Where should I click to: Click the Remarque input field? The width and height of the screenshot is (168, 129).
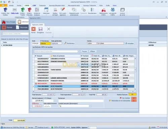click(81, 101)
